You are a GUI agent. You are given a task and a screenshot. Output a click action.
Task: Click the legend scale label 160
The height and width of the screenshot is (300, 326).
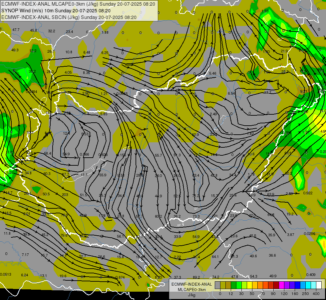pos(295,294)
